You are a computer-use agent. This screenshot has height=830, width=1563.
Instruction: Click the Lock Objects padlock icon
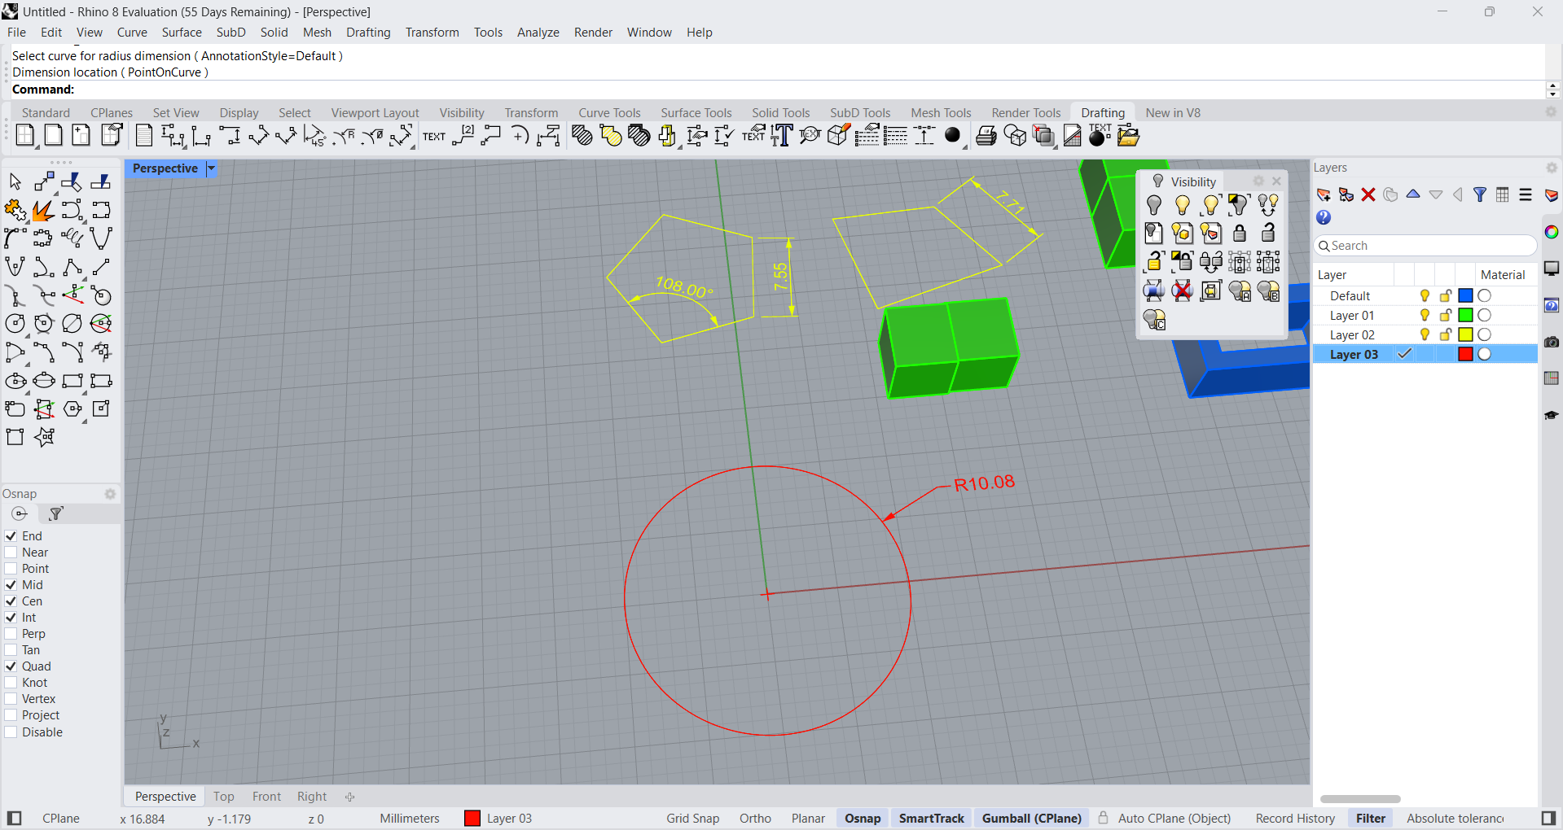click(x=1239, y=234)
